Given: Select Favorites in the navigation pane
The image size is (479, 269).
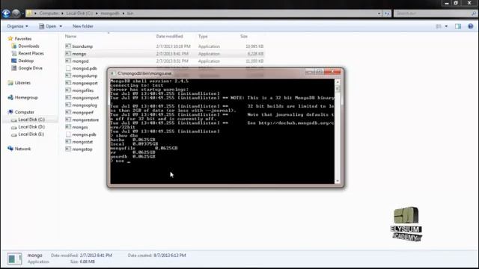Looking at the screenshot, I should [23, 39].
